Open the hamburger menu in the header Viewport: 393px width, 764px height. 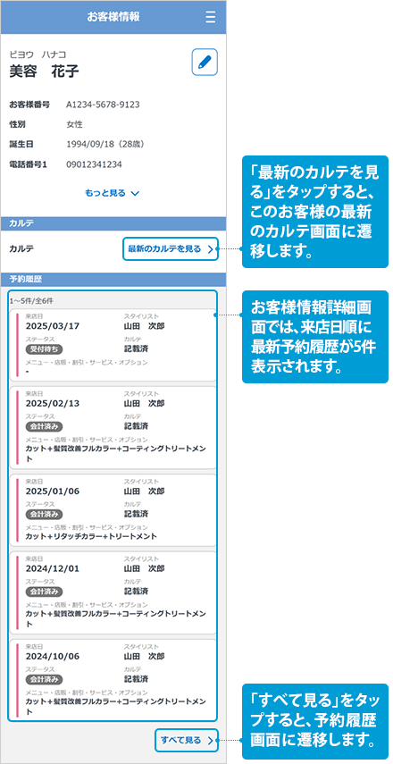[x=211, y=17]
